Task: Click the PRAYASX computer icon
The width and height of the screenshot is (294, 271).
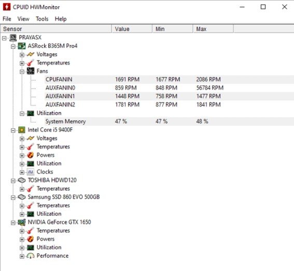Action: (13, 38)
